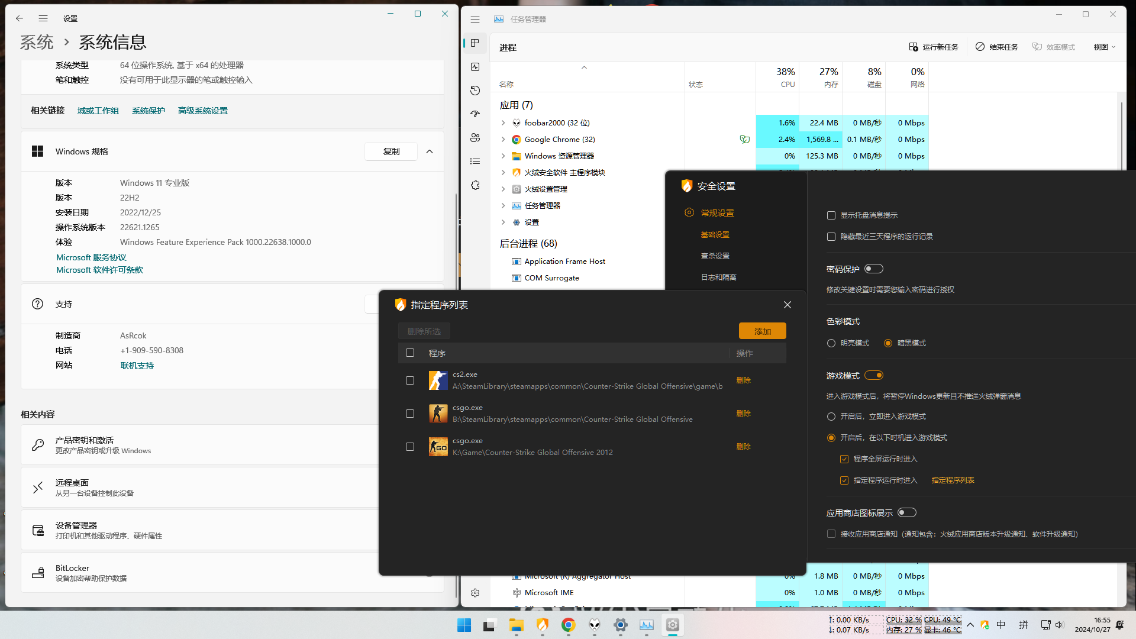Click the product key icon in Settings
The width and height of the screenshot is (1136, 639).
[38, 445]
